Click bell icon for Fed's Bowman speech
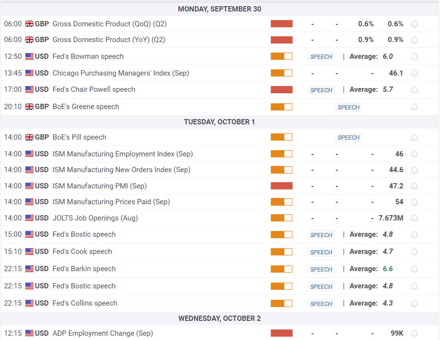This screenshot has height=340, width=440. [415, 56]
